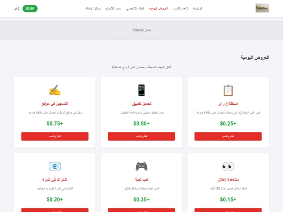Select العروض اليومية nav item
Screen dimensions: 283x212
[x=158, y=8]
